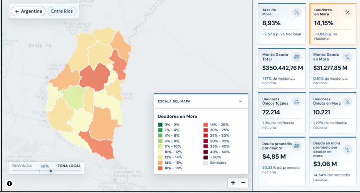The width and height of the screenshot is (360, 193).
Task: Select the Tasa de Mora indicator card
Action: coord(282,24)
